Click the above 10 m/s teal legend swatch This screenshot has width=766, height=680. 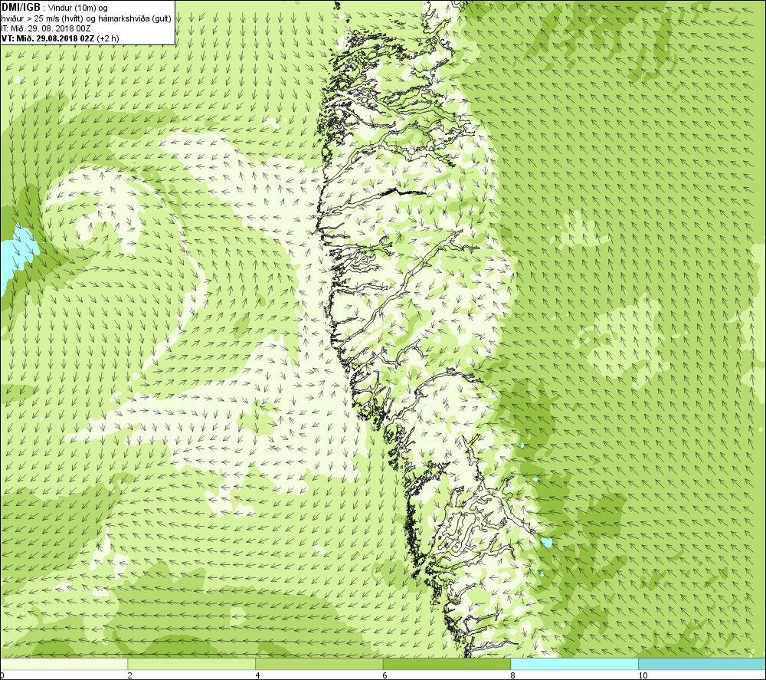(x=702, y=664)
